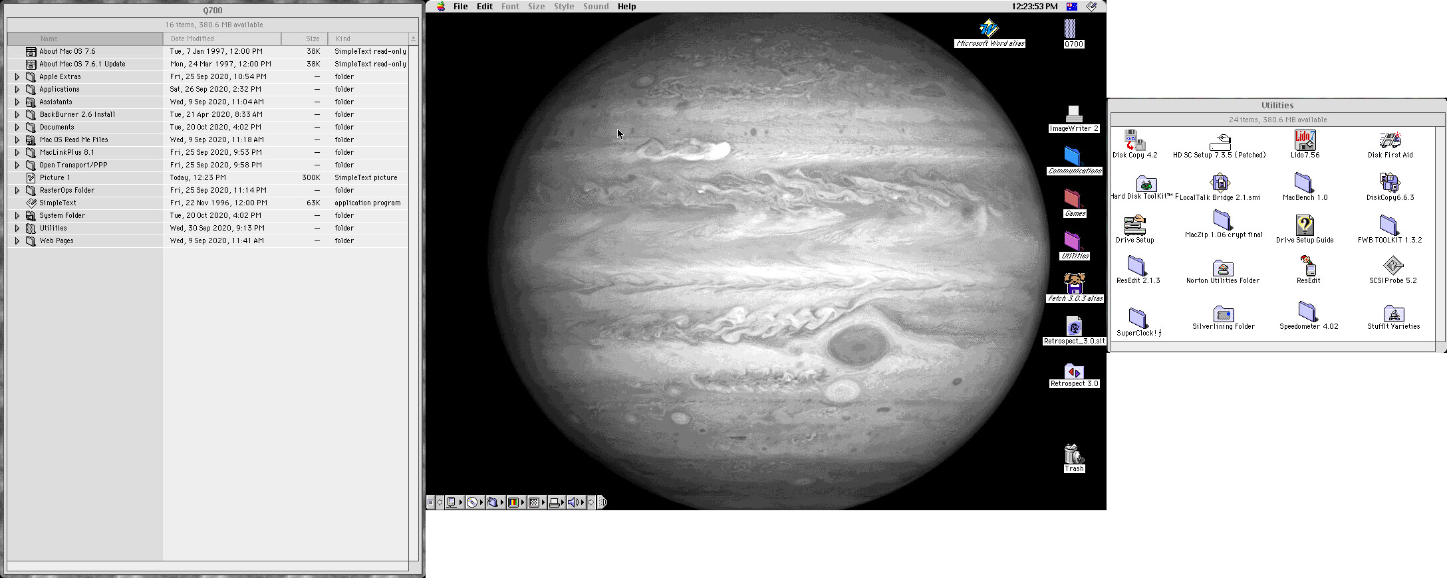Select the ResEdit jack-in-the-box application icon

coord(1308,266)
